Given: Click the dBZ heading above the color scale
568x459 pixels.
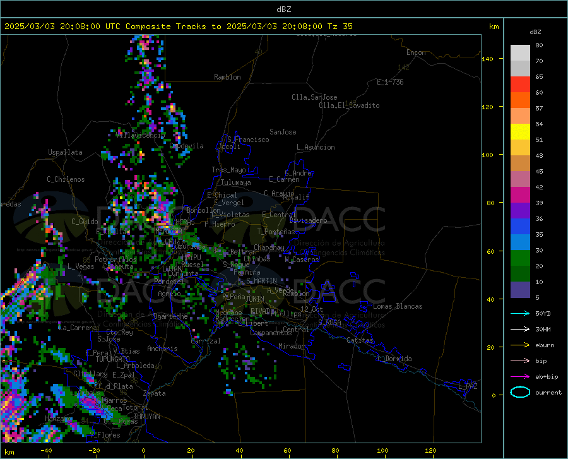Looking at the screenshot, I should [x=535, y=32].
